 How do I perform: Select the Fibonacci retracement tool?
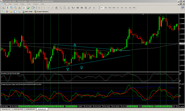(x=60, y=8)
